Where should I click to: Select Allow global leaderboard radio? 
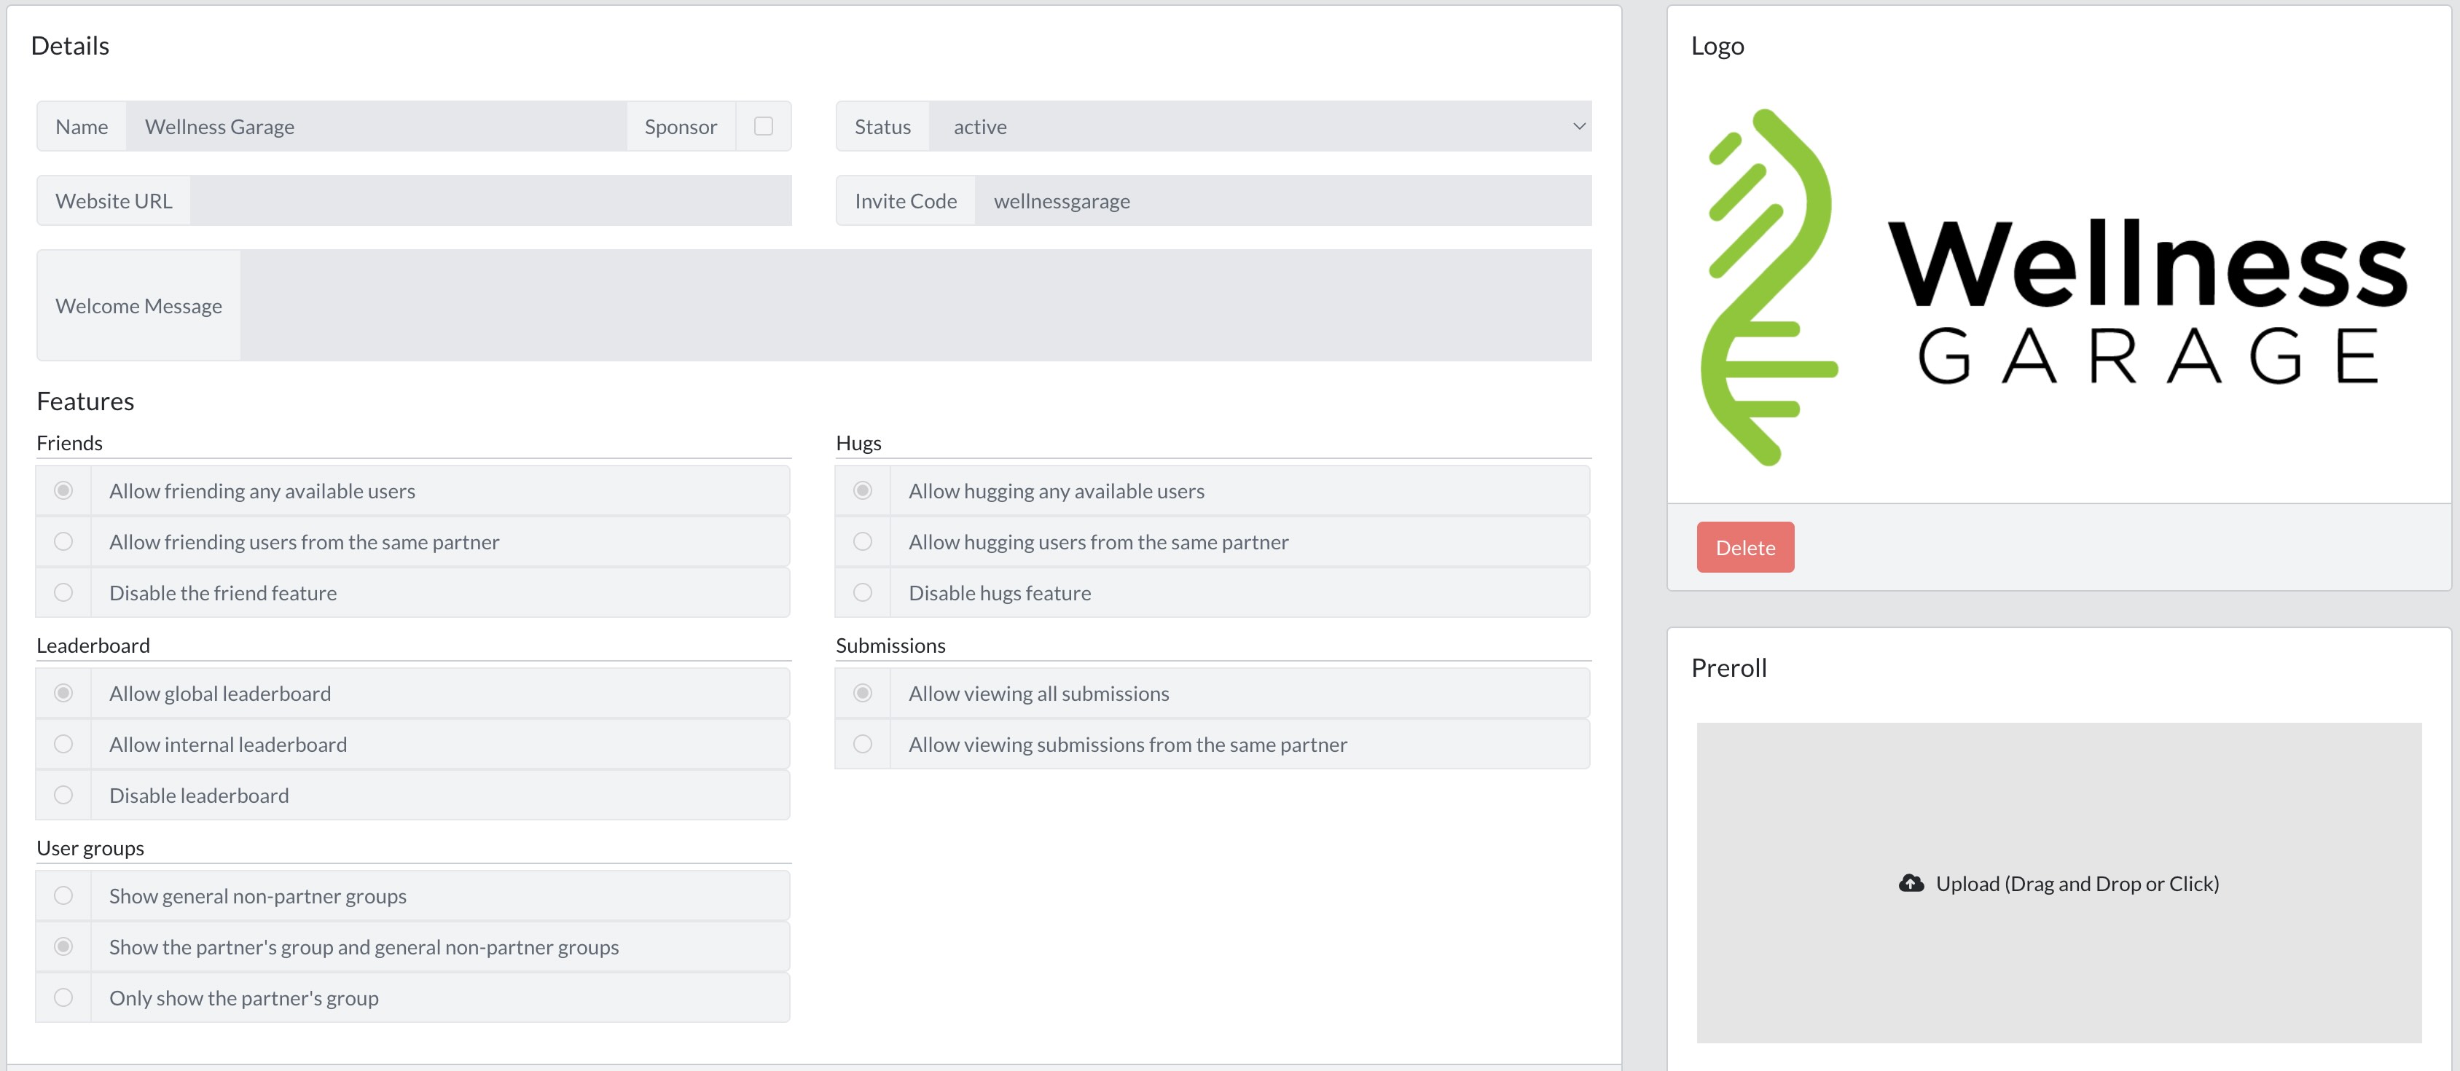(64, 693)
